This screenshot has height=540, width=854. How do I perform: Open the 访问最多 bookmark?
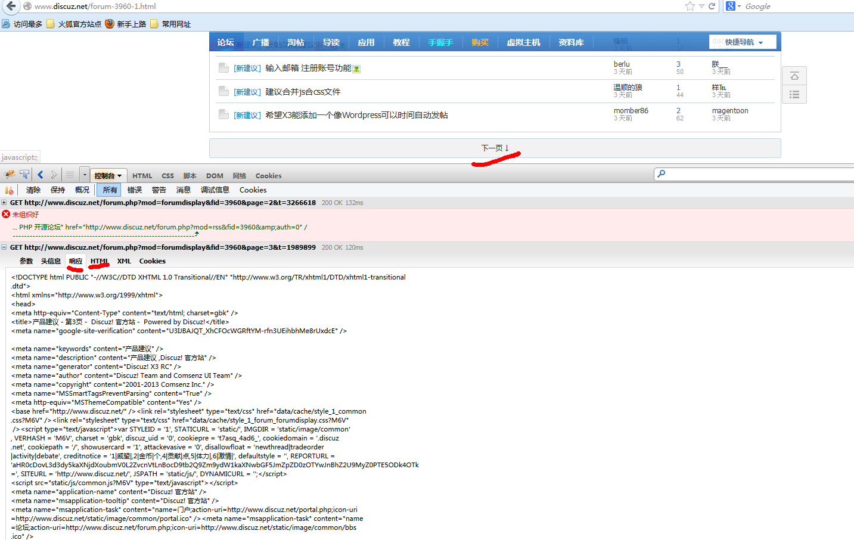pyautogui.click(x=22, y=24)
